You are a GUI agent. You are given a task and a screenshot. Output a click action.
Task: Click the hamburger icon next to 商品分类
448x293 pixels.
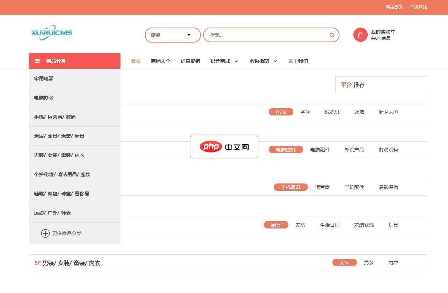pyautogui.click(x=37, y=61)
